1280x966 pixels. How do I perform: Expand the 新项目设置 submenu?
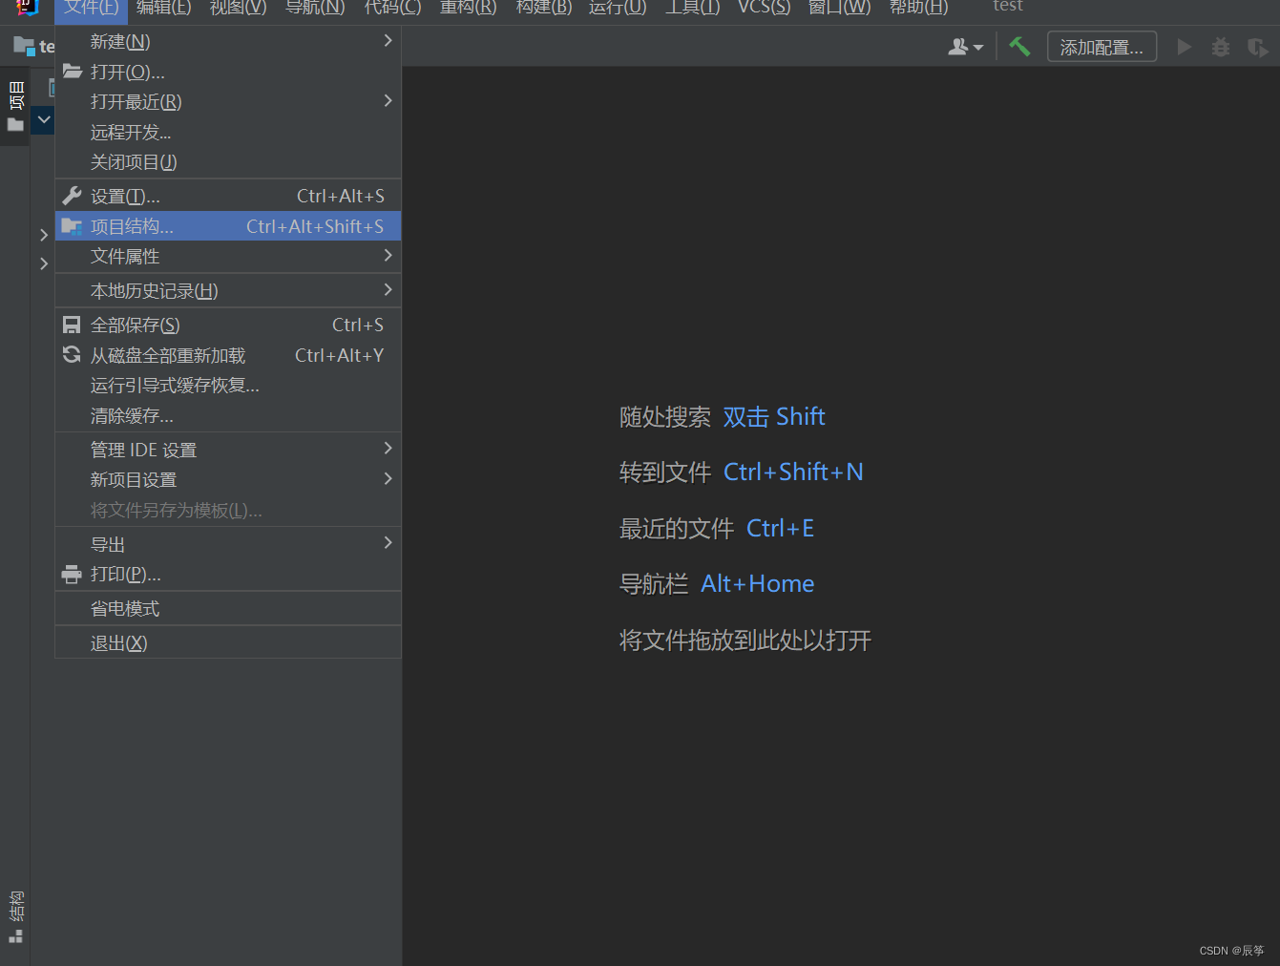(228, 479)
